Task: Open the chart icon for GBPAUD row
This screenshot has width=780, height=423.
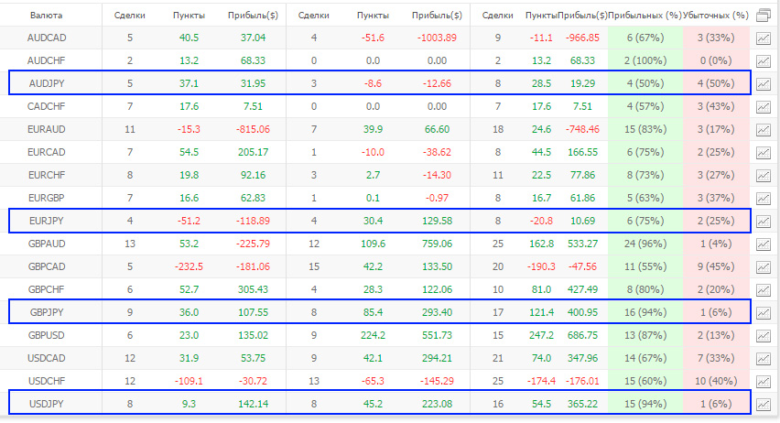Action: (x=764, y=244)
